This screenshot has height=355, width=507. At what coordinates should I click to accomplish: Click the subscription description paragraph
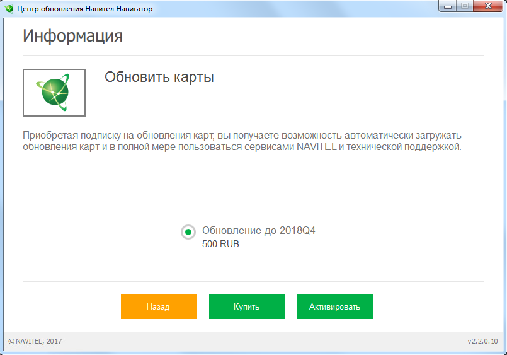click(x=242, y=141)
